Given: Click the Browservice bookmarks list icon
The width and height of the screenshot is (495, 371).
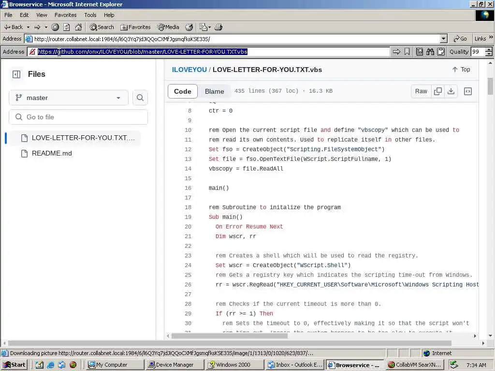Looking at the screenshot, I should tap(419, 52).
